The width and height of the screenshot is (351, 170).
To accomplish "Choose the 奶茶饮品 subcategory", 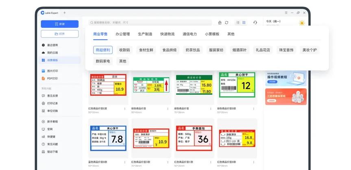I will coord(193,50).
